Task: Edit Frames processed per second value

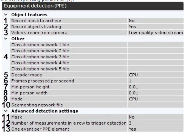Action: click(x=155, y=81)
